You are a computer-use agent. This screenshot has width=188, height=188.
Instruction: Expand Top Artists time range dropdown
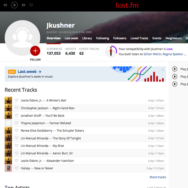[157, 187]
